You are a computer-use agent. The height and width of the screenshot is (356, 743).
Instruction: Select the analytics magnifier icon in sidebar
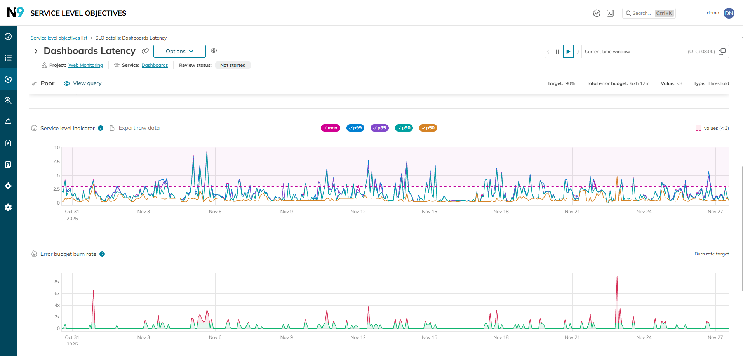[x=8, y=101]
